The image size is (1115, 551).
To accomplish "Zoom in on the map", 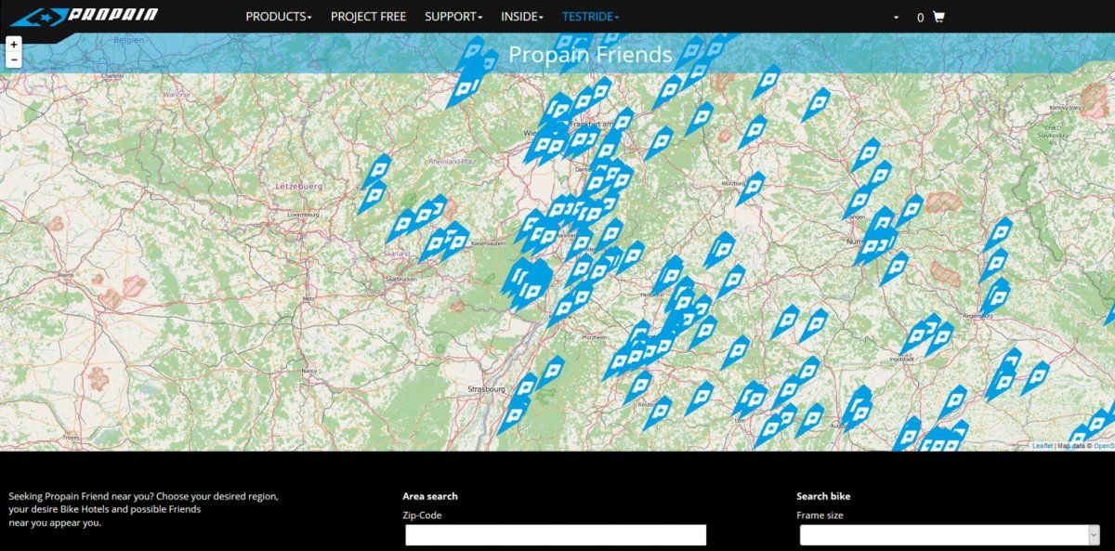I will 13,44.
